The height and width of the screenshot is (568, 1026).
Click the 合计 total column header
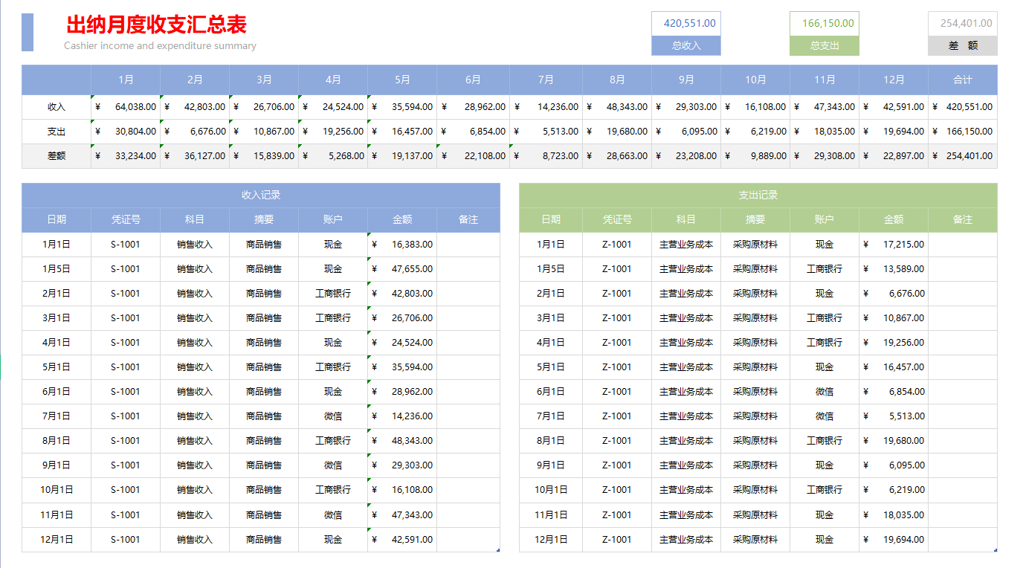(x=962, y=78)
